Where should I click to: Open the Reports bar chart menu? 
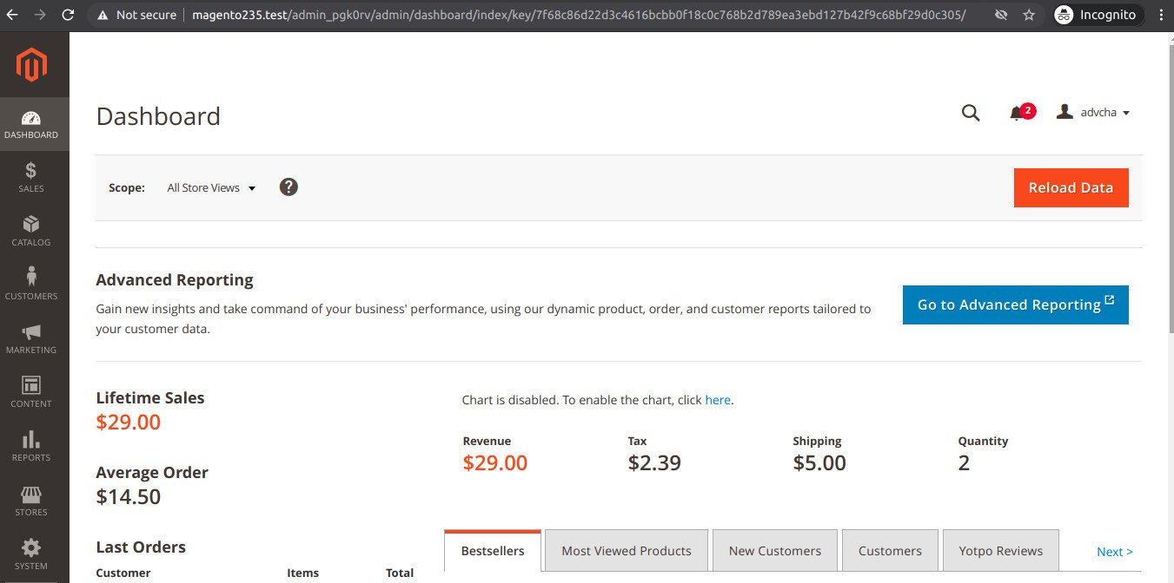pos(31,446)
